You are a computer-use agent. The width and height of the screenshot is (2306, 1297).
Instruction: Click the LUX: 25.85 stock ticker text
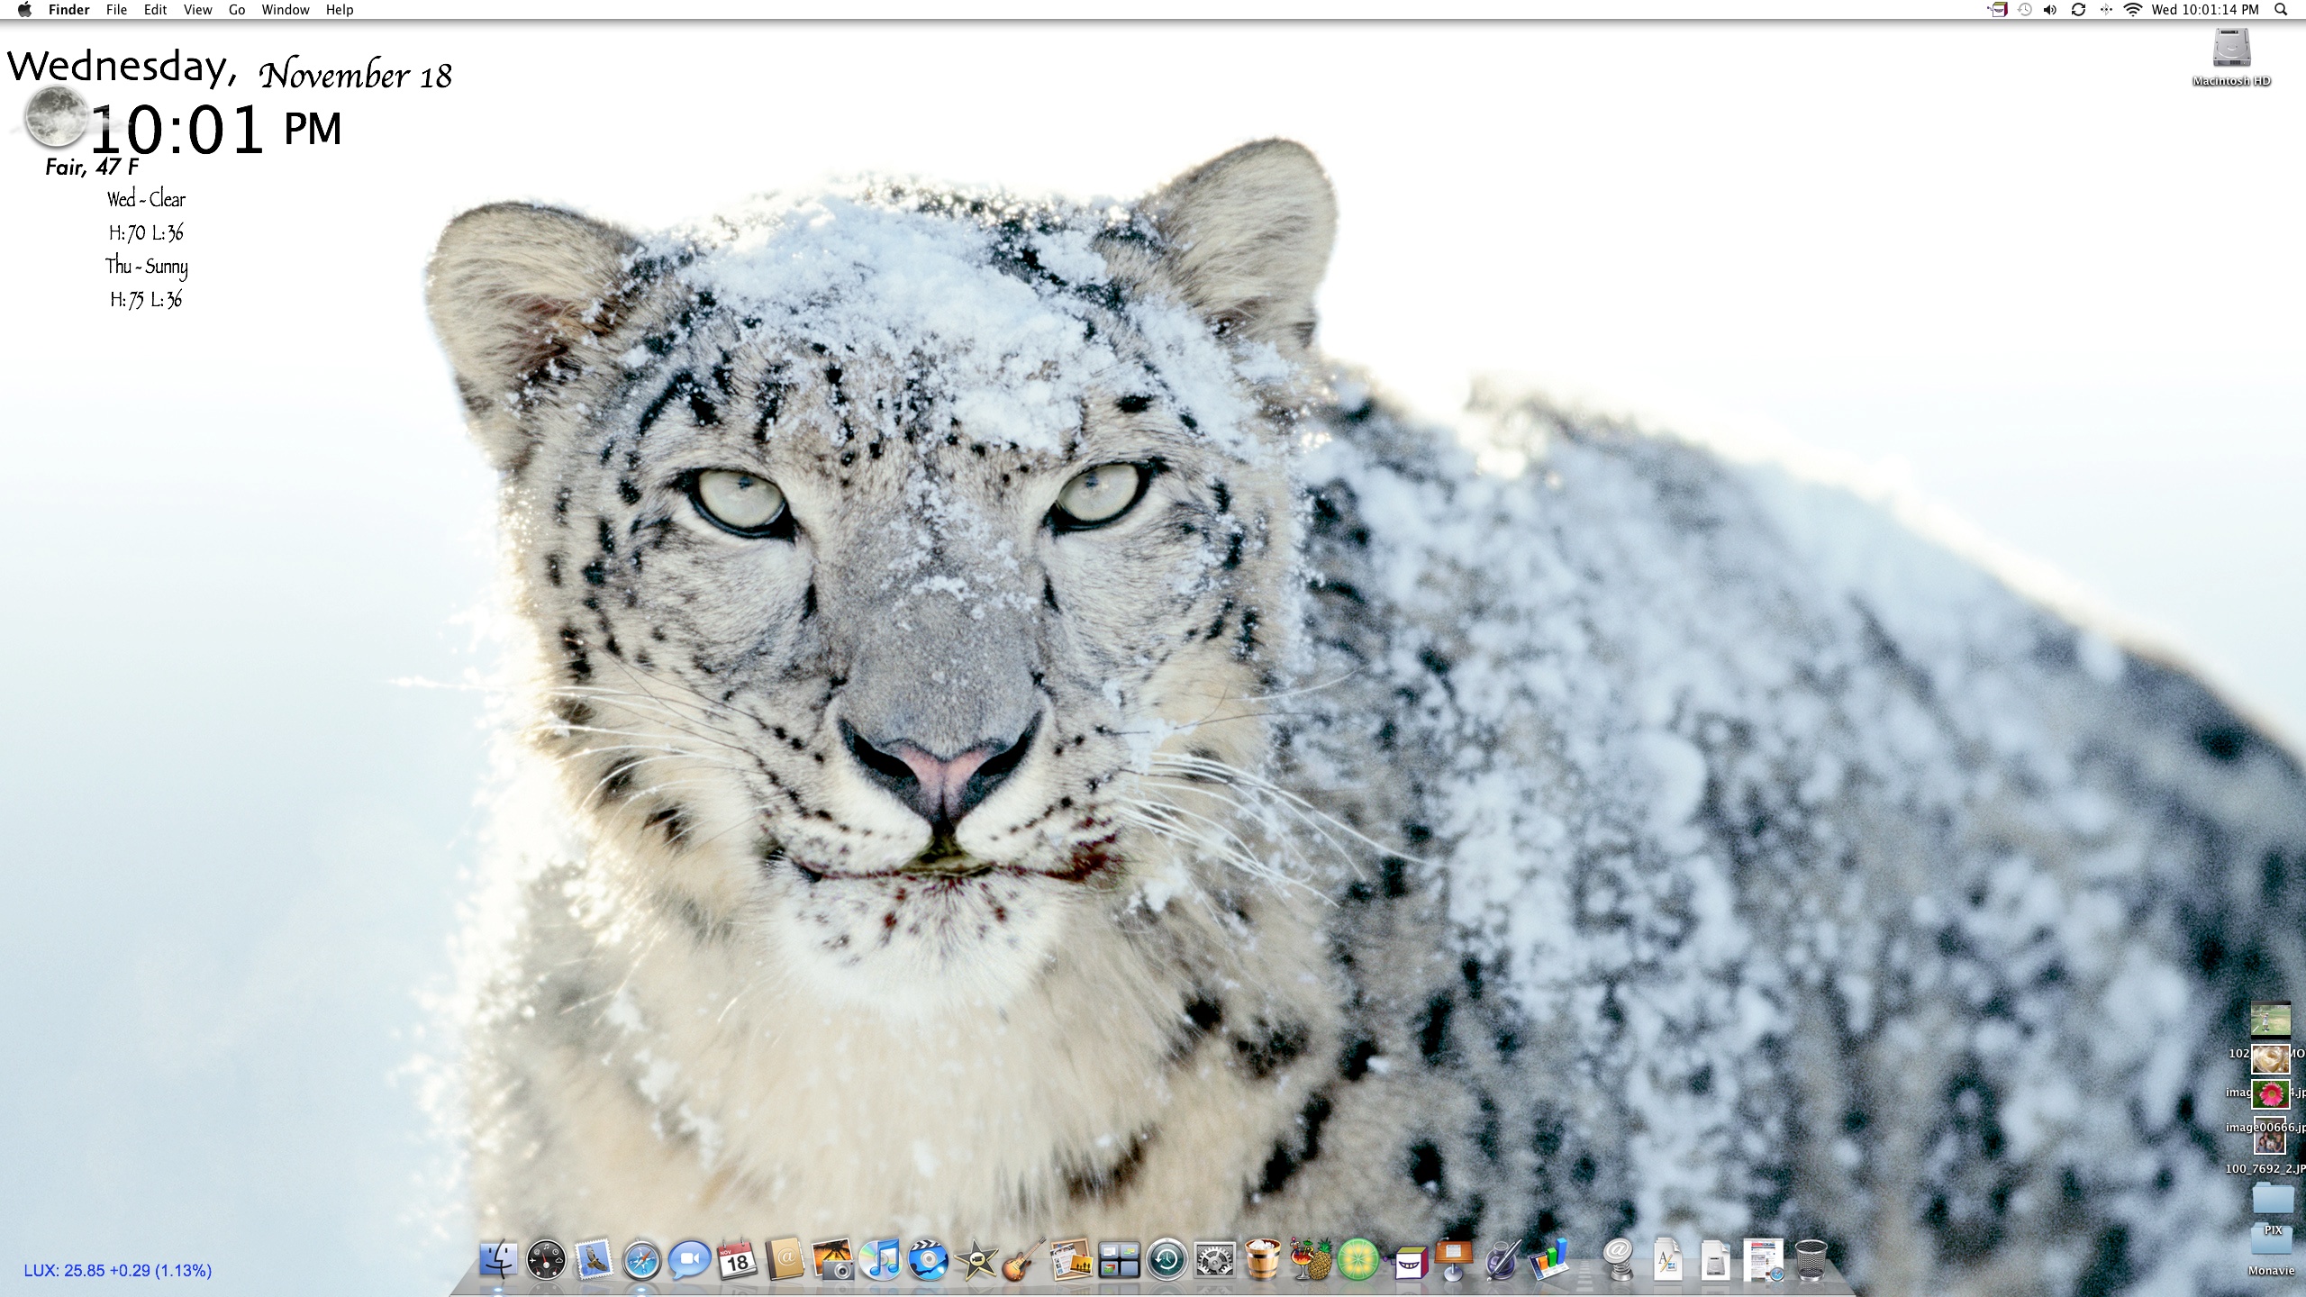coord(117,1270)
